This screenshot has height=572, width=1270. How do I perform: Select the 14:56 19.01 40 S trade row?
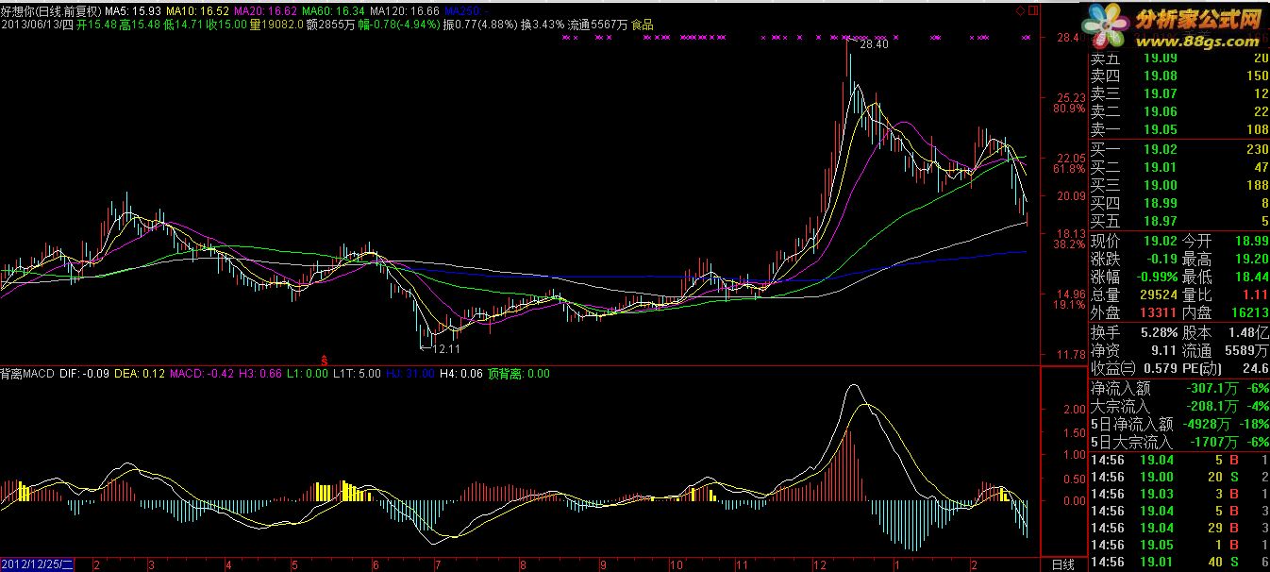click(x=1179, y=564)
